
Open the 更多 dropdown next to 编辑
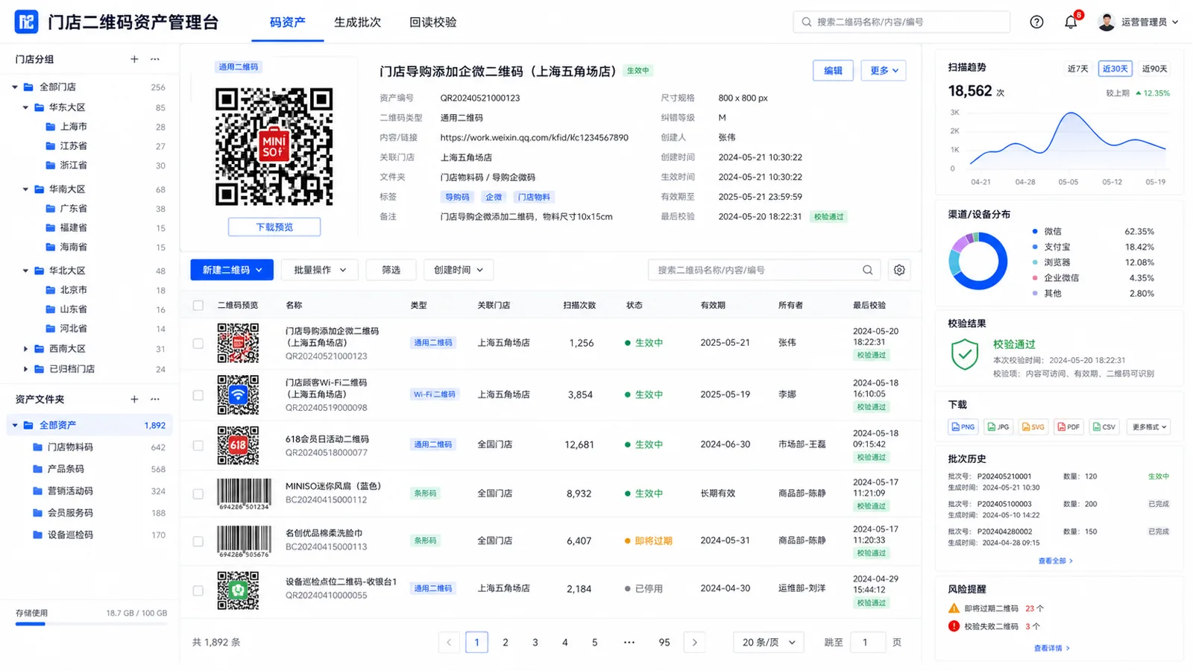tap(884, 71)
